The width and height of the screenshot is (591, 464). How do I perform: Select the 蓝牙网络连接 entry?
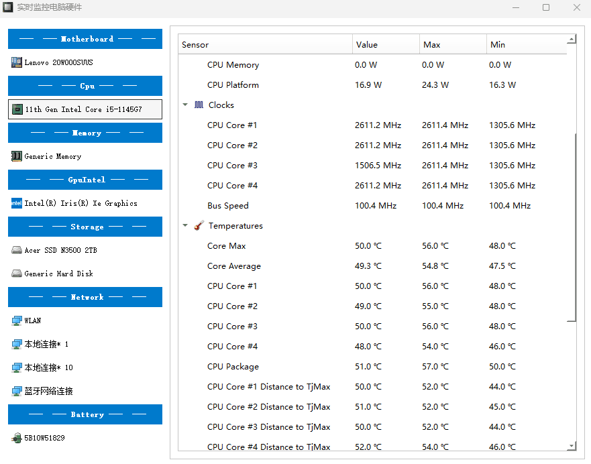[85, 391]
